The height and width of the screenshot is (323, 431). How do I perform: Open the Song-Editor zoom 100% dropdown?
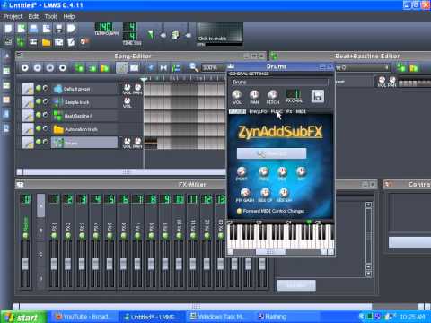(x=213, y=68)
